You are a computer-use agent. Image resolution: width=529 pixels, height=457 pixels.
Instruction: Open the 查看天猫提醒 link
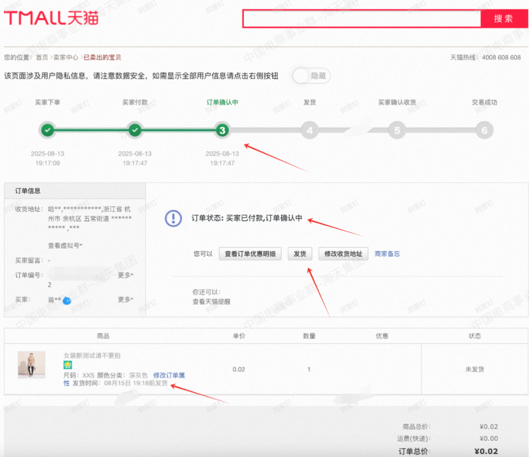(x=211, y=302)
